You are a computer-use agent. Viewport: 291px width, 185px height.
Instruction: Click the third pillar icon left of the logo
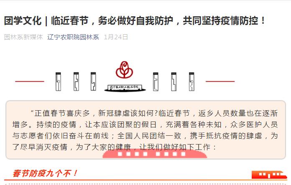pos(93,81)
